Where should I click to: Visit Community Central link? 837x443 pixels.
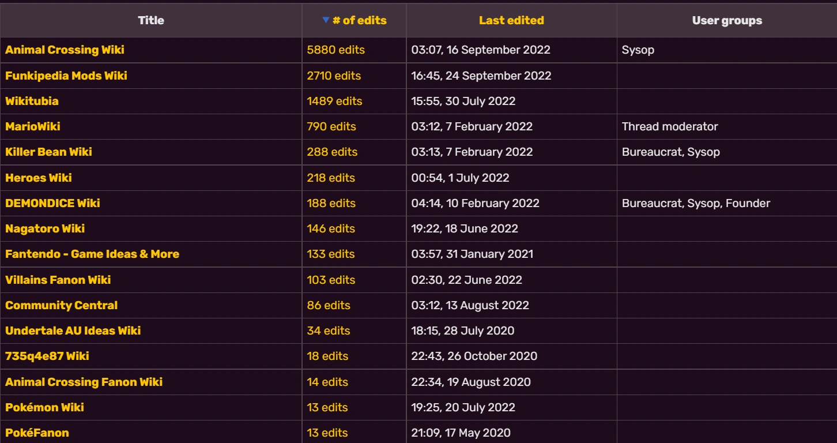[x=61, y=305]
